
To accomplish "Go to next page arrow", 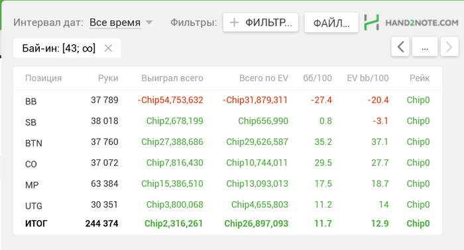I will coord(449,47).
